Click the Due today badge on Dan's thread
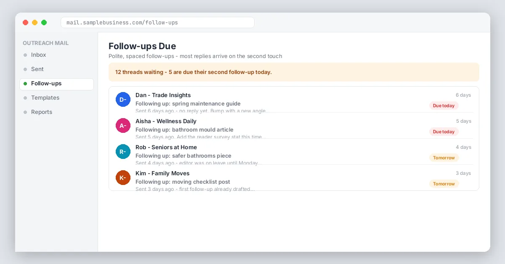The width and height of the screenshot is (505, 264). 444,106
